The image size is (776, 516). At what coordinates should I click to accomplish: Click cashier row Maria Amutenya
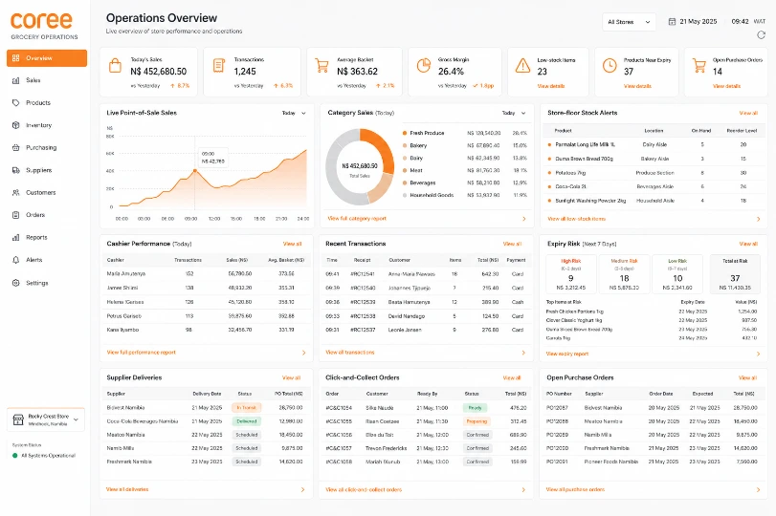click(207, 274)
